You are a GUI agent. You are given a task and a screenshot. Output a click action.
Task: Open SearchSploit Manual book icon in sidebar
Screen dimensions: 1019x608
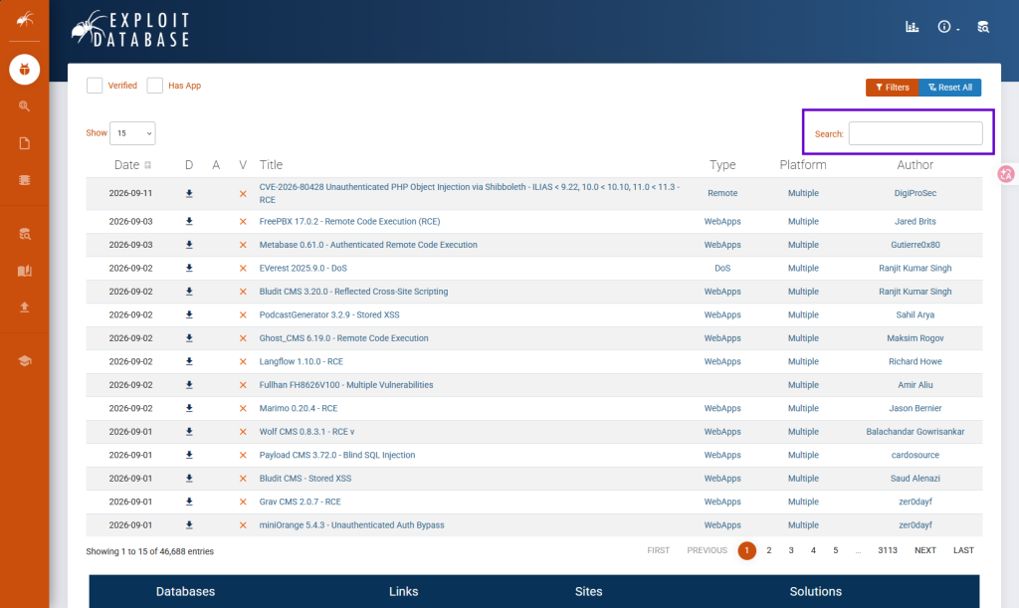pos(25,271)
